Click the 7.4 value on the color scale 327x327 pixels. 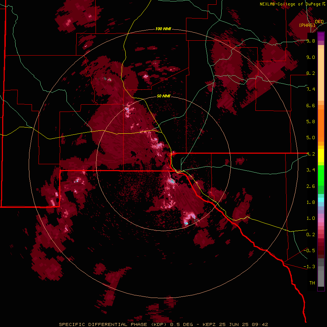[311, 89]
